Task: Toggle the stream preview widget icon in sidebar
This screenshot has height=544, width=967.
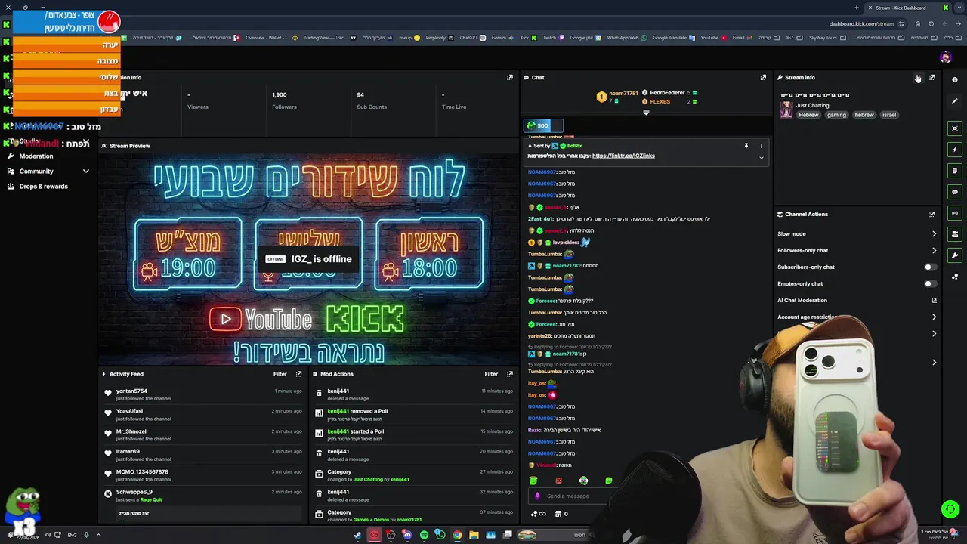Action: [x=955, y=128]
